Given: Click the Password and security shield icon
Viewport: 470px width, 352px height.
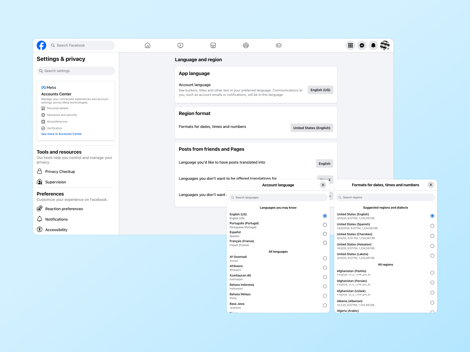Looking at the screenshot, I should tap(43, 115).
